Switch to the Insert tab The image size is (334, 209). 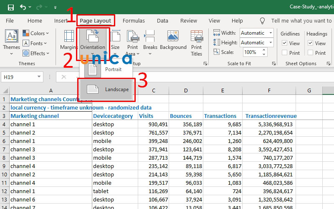[61, 20]
